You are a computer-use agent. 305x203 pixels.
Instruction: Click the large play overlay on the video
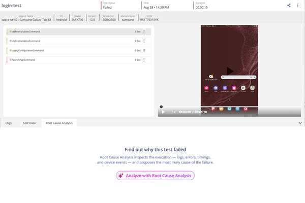230,71
